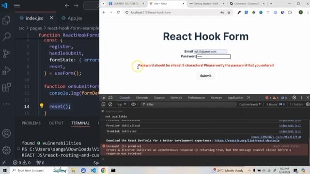Open the injected.js:1 link beside TronLink initiated
Screen dimensions: 310x174
tap(290, 131)
